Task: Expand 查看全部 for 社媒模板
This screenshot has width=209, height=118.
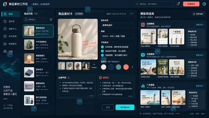Action: point(200,55)
